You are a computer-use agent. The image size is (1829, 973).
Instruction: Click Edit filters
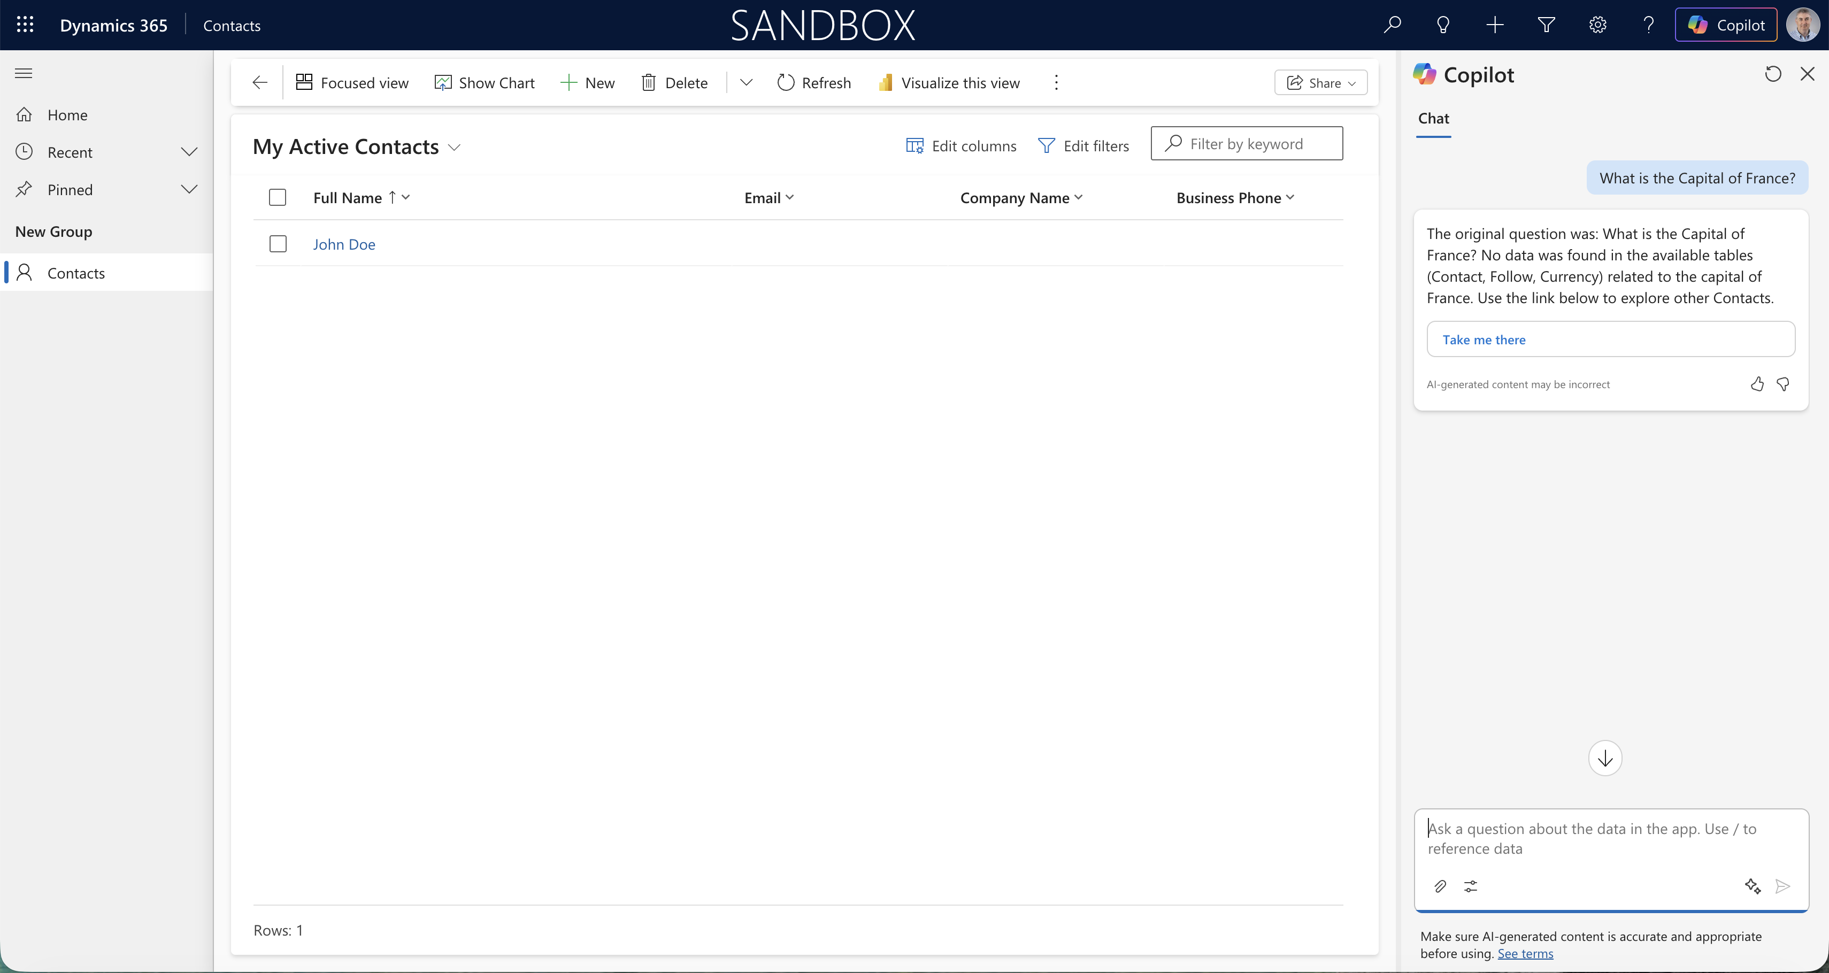(x=1083, y=146)
